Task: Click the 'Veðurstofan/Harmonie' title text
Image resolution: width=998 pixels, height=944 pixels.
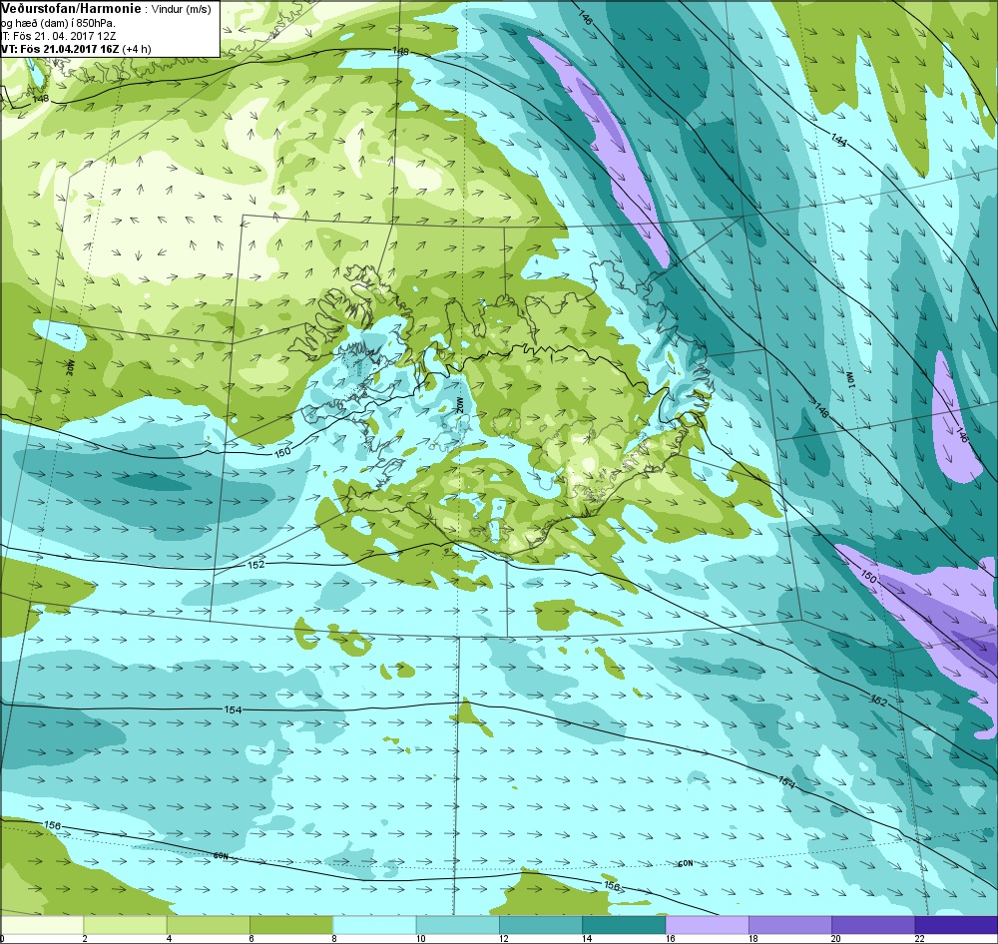Action: pos(71,9)
